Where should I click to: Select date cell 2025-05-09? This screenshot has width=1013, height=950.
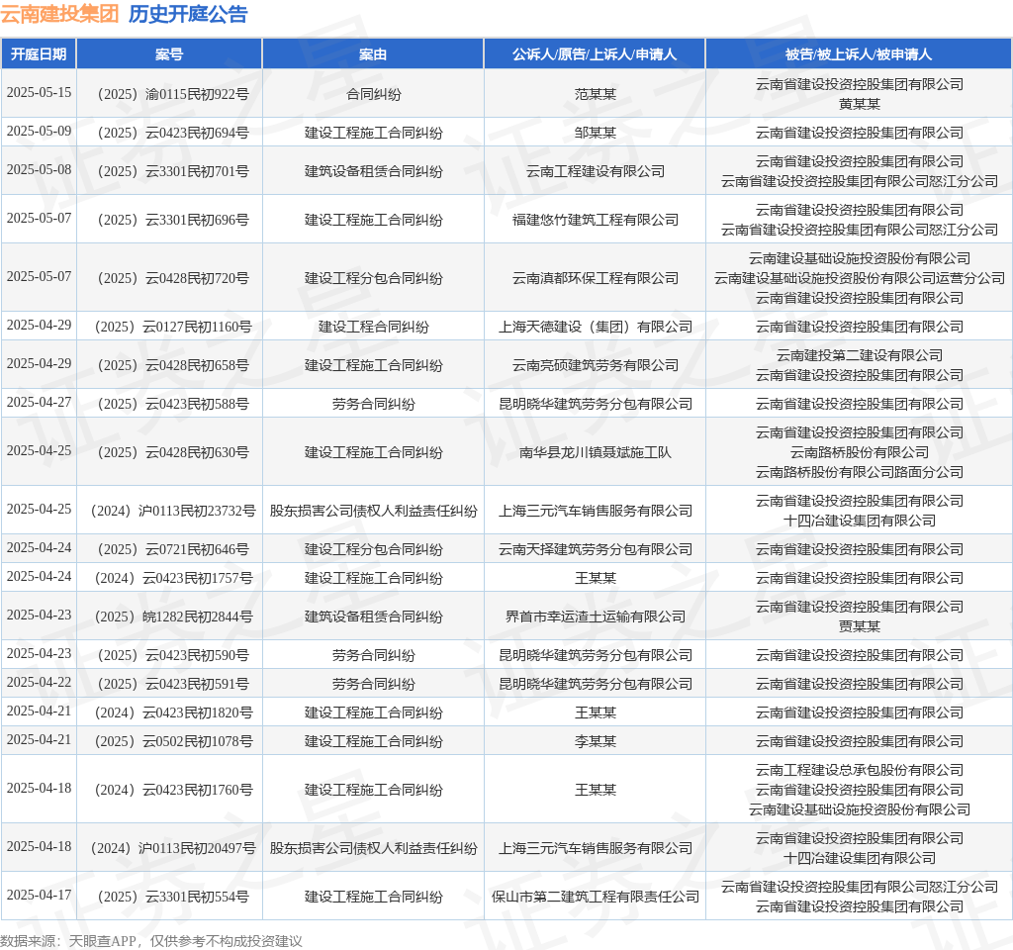click(39, 132)
